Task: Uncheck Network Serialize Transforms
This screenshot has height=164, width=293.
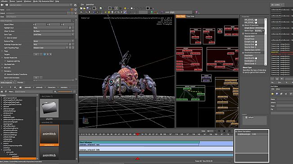Action: 5,74
